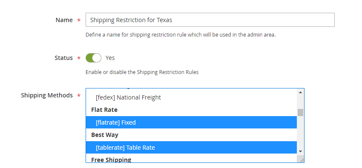Viewport: 362px width, 168px height.
Task: Click the Status help text about rules
Action: point(142,72)
